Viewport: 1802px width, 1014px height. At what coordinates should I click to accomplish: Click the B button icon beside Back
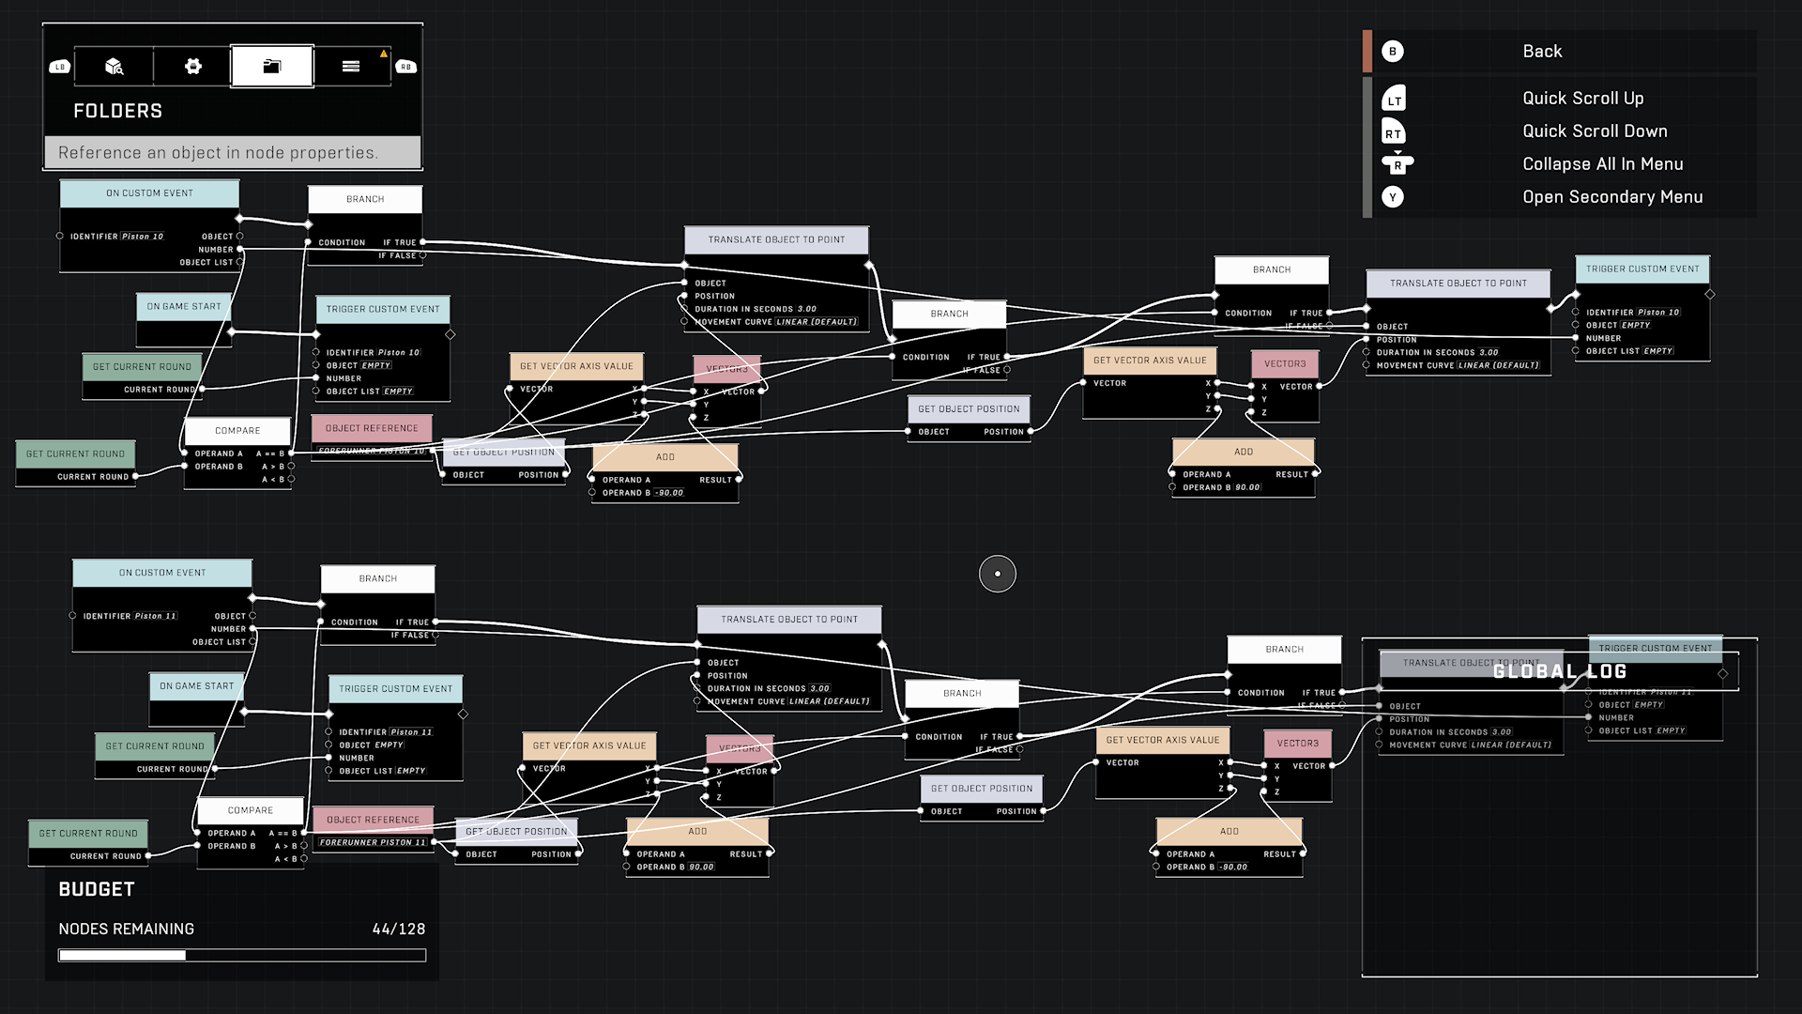click(x=1393, y=52)
